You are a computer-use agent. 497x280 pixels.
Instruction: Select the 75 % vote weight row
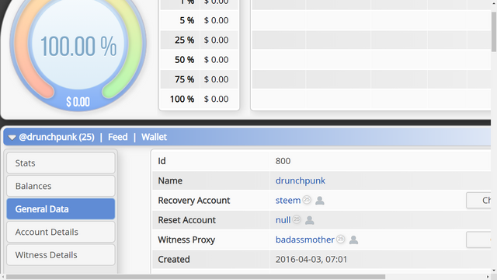click(199, 79)
